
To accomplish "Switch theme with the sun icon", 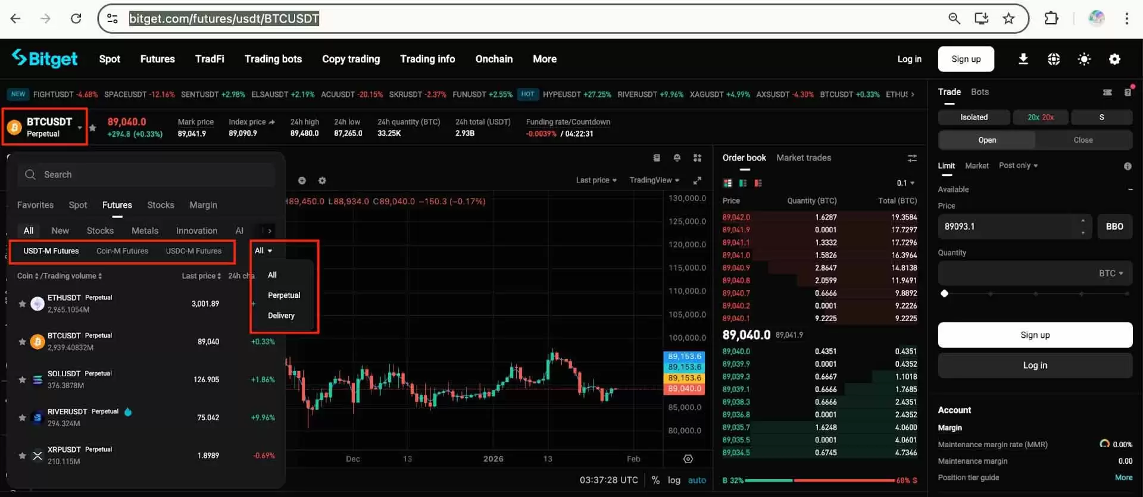I will coord(1083,59).
